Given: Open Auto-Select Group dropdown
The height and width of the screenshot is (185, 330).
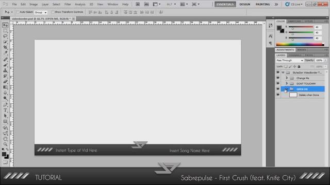Looking at the screenshot, I should (x=41, y=12).
